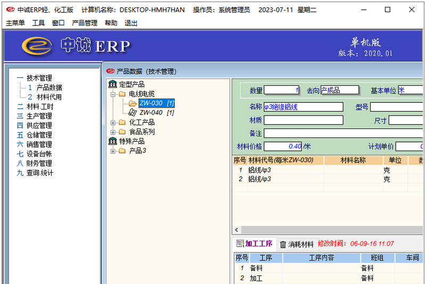
Task: Click the trash icon on 消耗材料 tab
Action: 283,245
